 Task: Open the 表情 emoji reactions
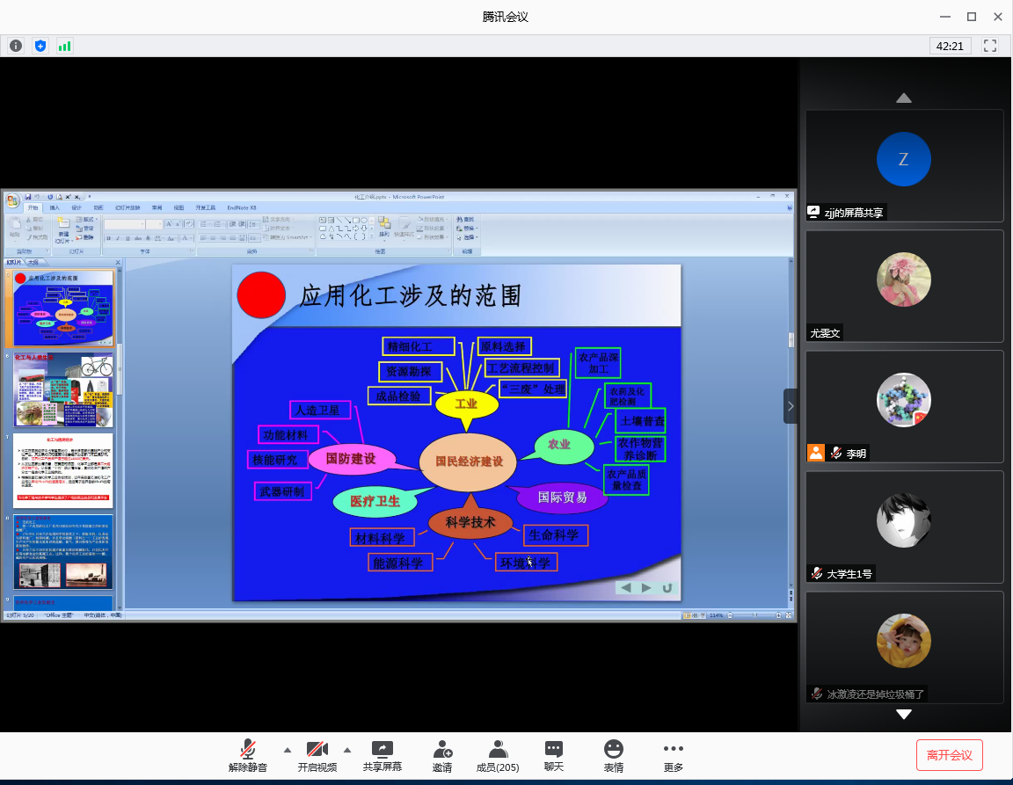point(613,755)
